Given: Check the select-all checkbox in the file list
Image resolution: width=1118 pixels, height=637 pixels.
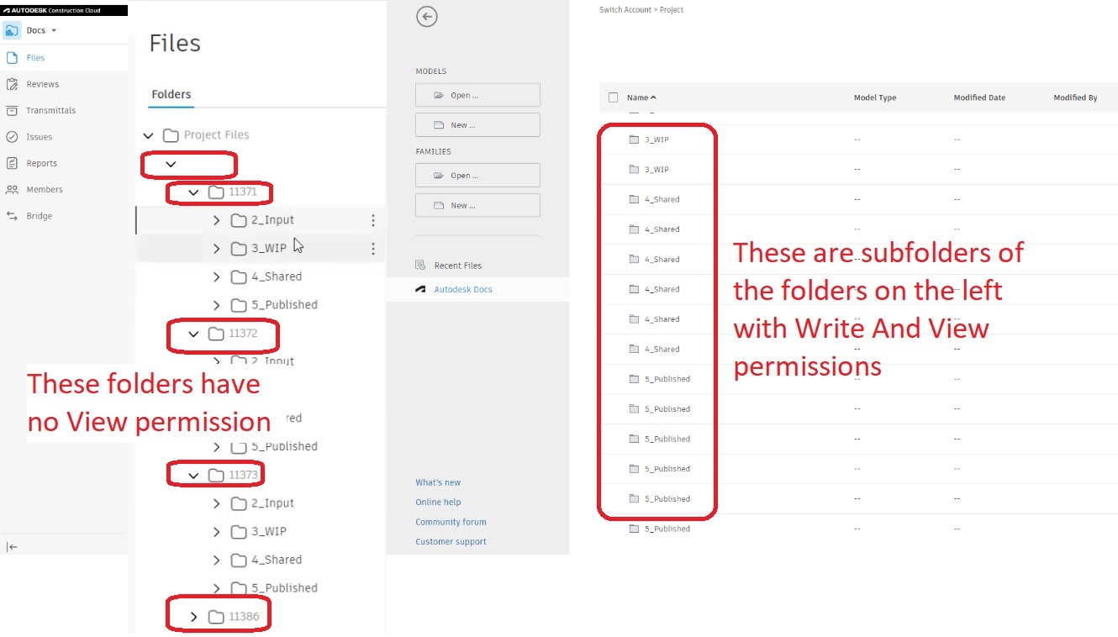Looking at the screenshot, I should point(613,97).
